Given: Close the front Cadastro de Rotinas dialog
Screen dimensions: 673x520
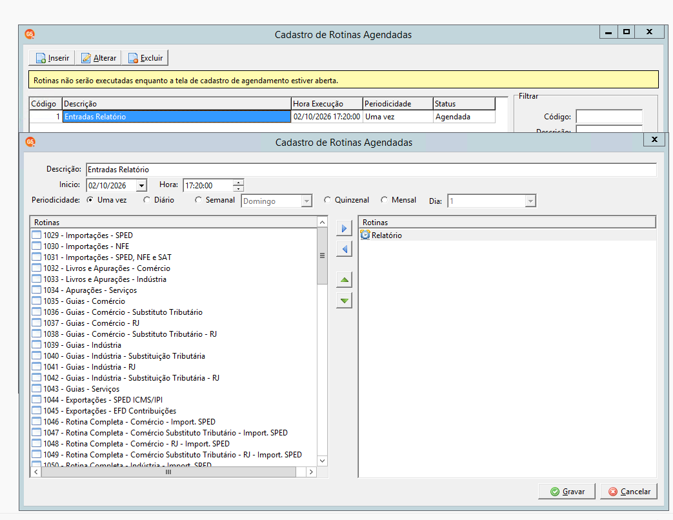Looking at the screenshot, I should pyautogui.click(x=654, y=139).
